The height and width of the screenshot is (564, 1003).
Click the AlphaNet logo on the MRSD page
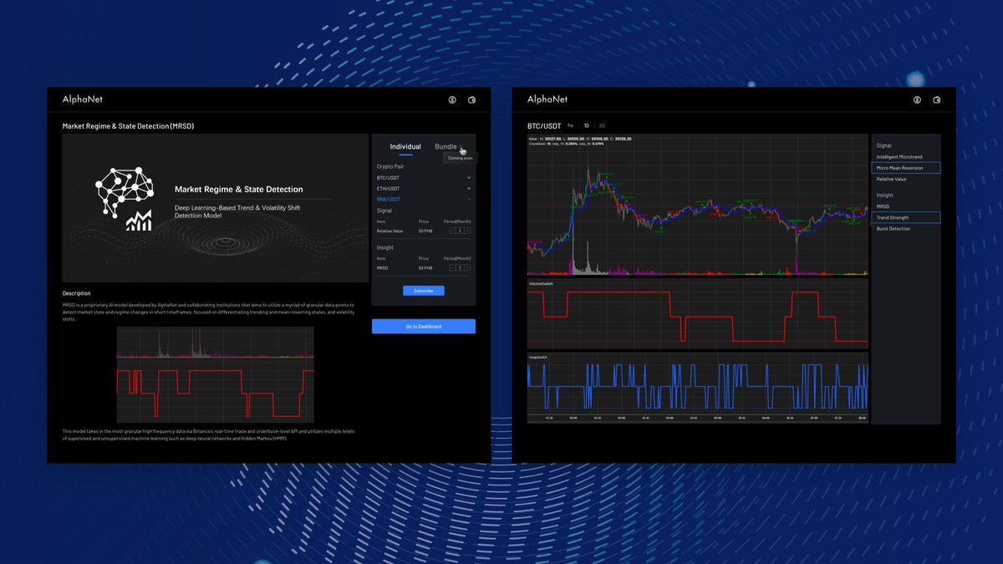coord(83,99)
